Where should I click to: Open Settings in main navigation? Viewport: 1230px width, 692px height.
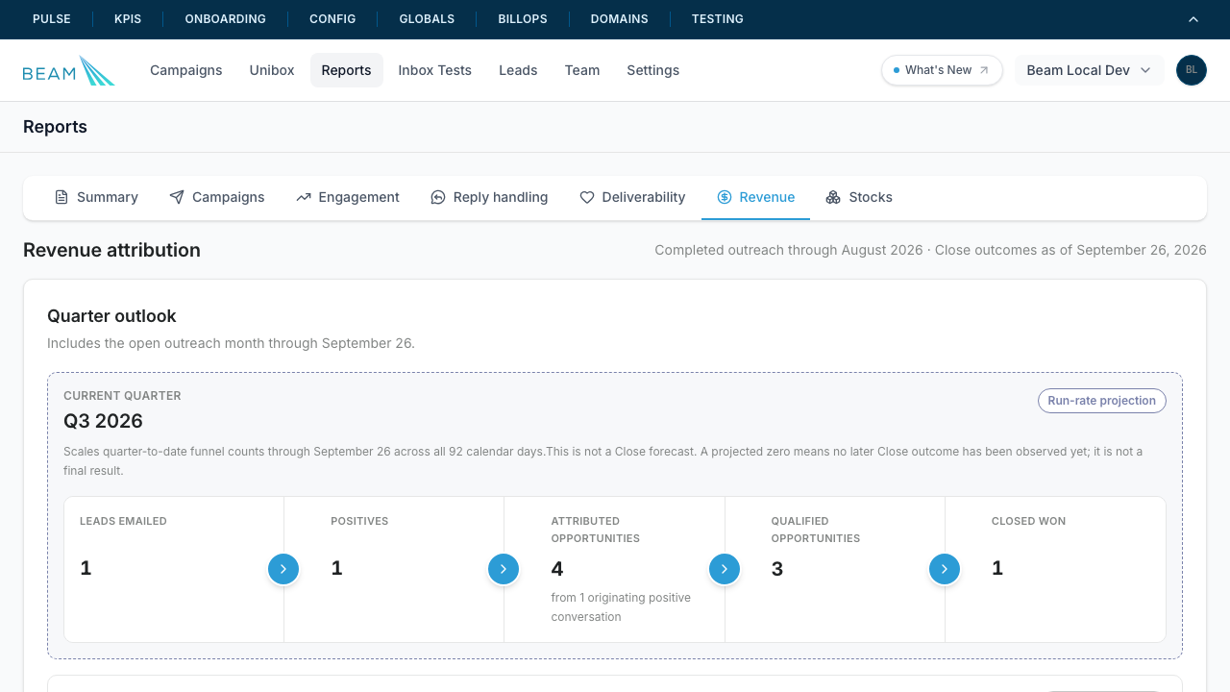pyautogui.click(x=653, y=70)
